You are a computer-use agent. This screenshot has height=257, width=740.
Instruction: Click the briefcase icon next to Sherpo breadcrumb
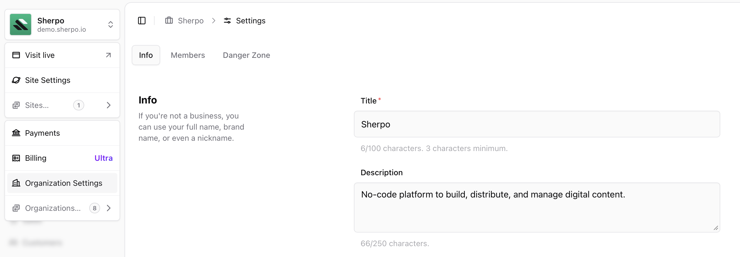click(x=169, y=20)
